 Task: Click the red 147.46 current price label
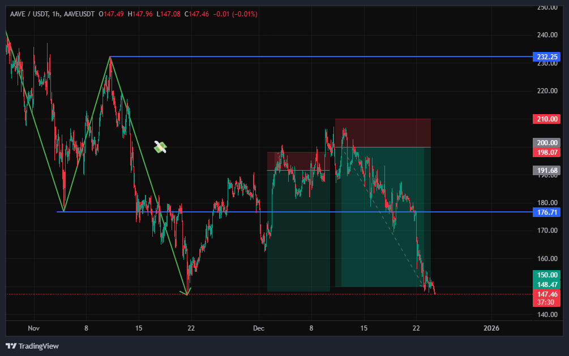546,294
